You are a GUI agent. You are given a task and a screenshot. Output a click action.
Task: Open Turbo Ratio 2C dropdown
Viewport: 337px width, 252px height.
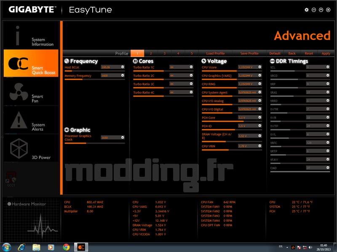pos(191,75)
